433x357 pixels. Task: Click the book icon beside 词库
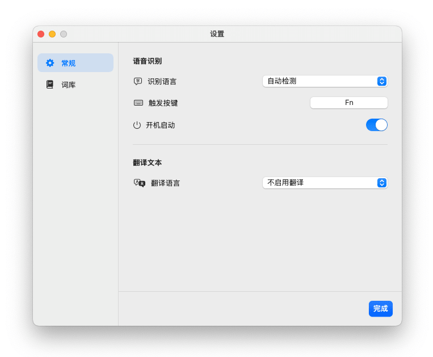point(50,85)
